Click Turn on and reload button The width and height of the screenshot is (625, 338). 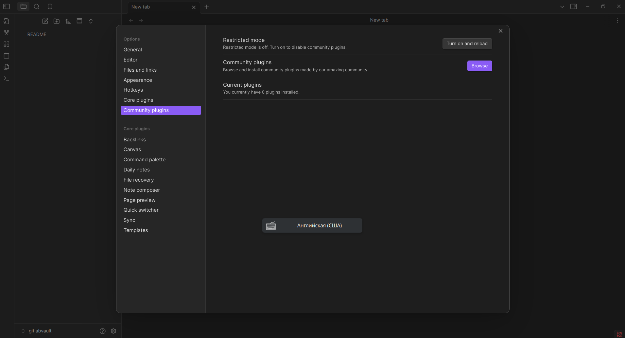(467, 44)
